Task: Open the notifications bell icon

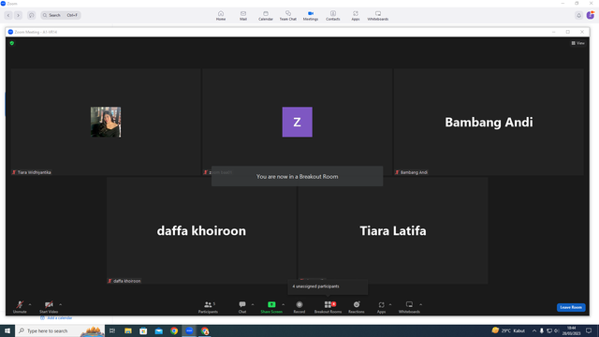Action: [x=578, y=15]
